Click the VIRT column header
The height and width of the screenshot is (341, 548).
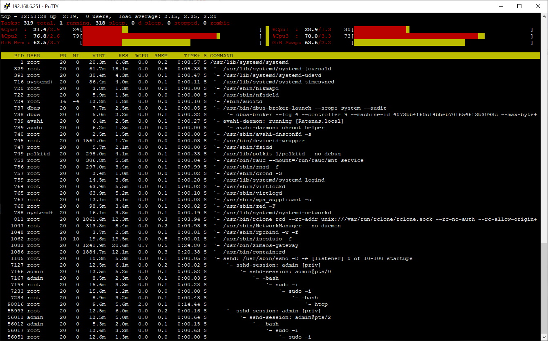coord(99,56)
